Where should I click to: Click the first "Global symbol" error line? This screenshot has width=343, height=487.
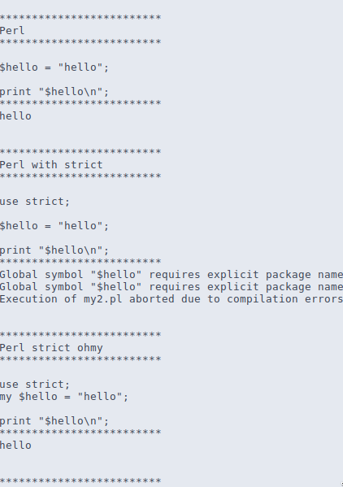coord(171,275)
